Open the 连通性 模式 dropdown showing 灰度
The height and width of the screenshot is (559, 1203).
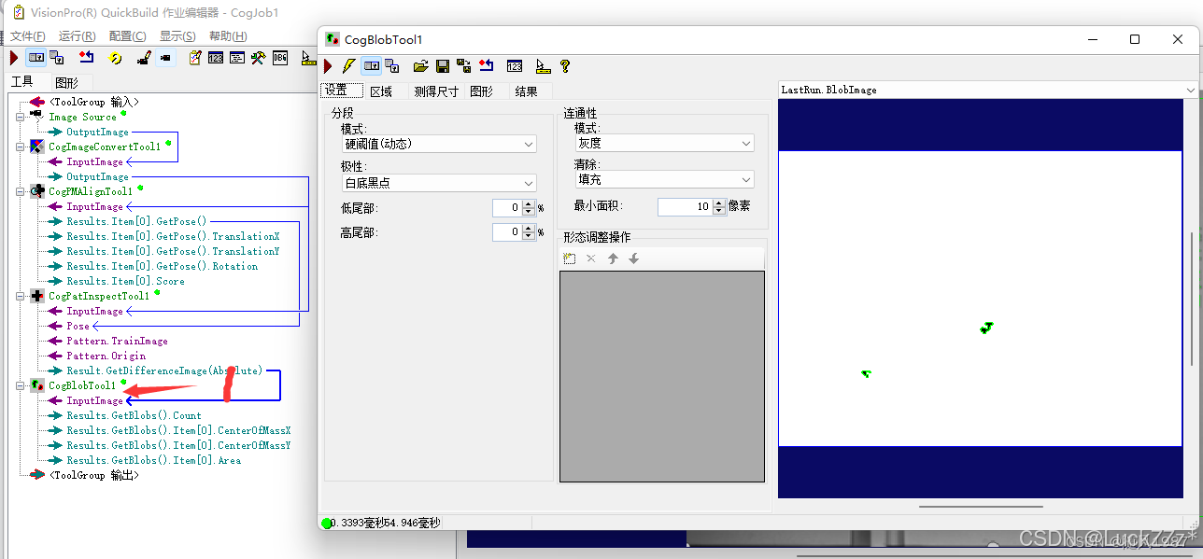[x=746, y=144]
